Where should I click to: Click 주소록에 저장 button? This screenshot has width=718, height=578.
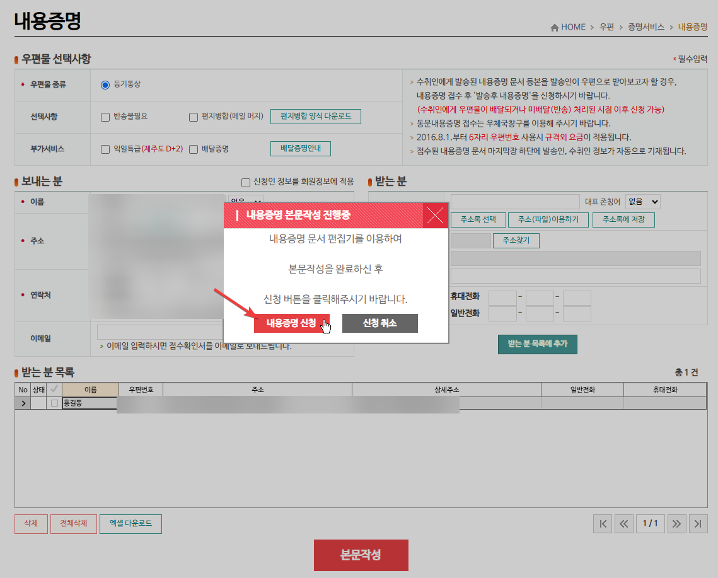[623, 220]
